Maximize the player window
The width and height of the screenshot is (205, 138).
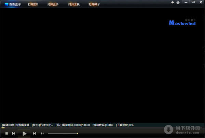pos(193,2)
